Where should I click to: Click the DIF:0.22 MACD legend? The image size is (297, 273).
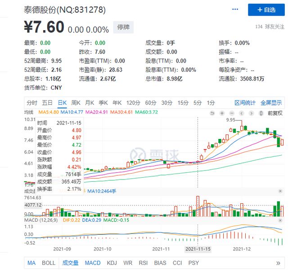(x=72, y=220)
